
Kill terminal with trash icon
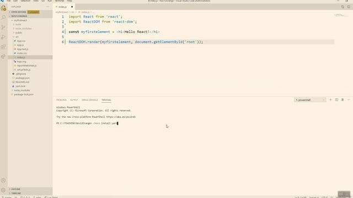(343, 100)
